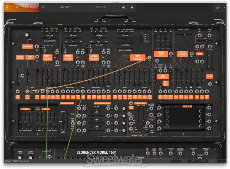This screenshot has height=169, width=230.
Task: Click the PAN slider handle
Action: coord(206,41)
